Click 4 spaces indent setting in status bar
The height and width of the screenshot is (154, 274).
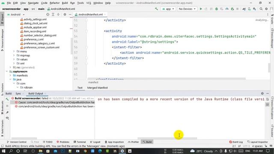257,146
